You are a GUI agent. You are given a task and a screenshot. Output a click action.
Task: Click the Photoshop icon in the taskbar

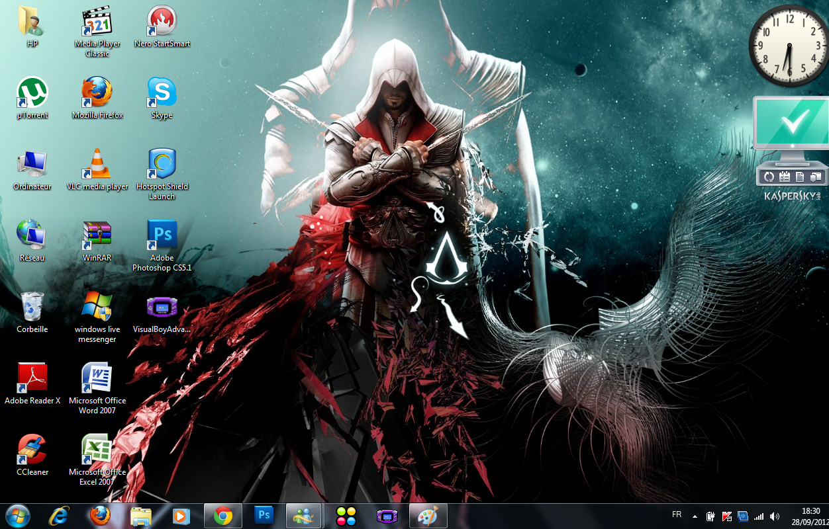(264, 516)
